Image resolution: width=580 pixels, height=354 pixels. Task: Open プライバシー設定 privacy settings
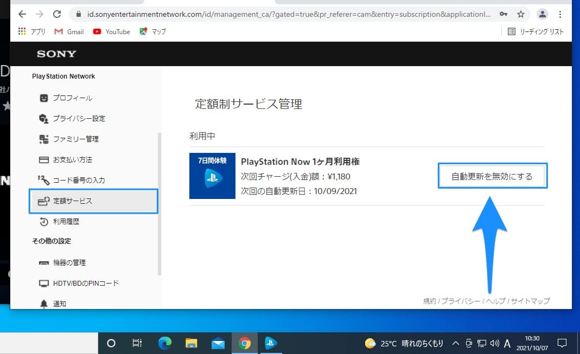coord(79,119)
